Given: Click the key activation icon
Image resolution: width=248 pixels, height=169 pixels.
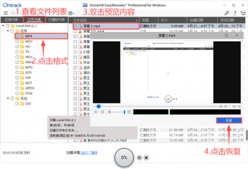Looking at the screenshot, I should coord(226,13).
